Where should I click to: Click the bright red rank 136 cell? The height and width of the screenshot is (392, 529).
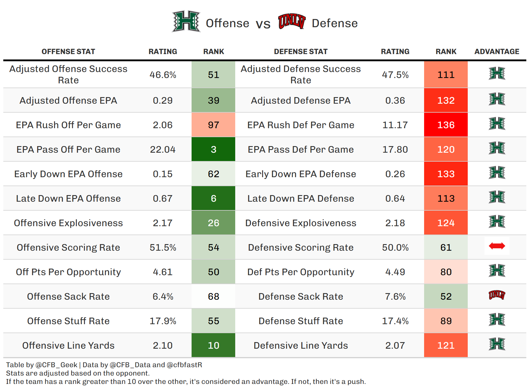[446, 125]
